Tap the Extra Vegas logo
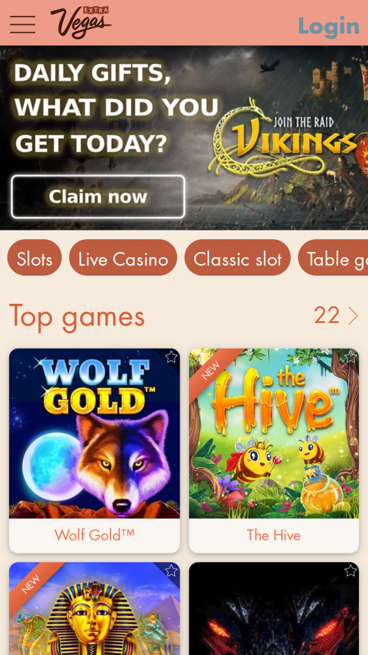The height and width of the screenshot is (655, 368). pyautogui.click(x=81, y=22)
